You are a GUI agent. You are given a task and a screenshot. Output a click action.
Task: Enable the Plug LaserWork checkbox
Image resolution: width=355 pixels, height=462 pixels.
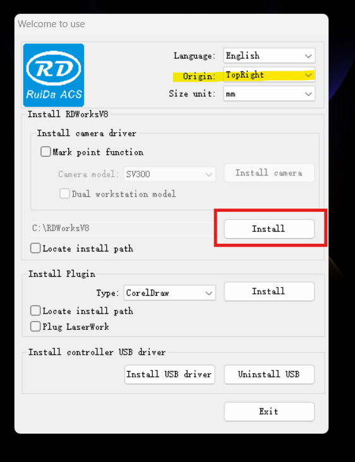[35, 326]
